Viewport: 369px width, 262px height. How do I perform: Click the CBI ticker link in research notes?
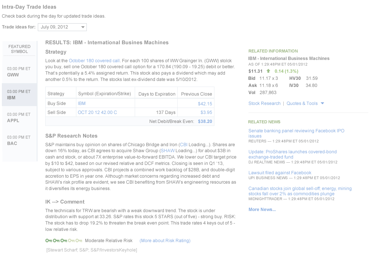[x=183, y=145]
